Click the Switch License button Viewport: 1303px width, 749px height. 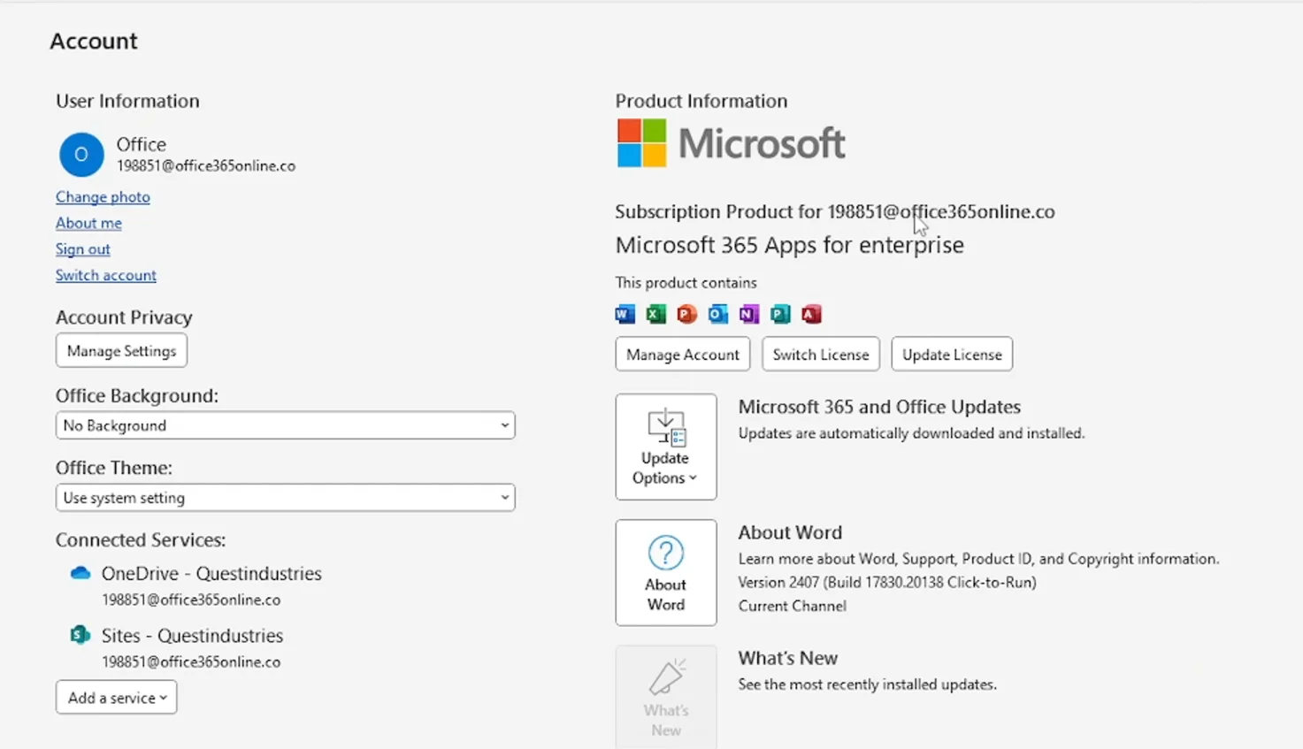tap(821, 355)
